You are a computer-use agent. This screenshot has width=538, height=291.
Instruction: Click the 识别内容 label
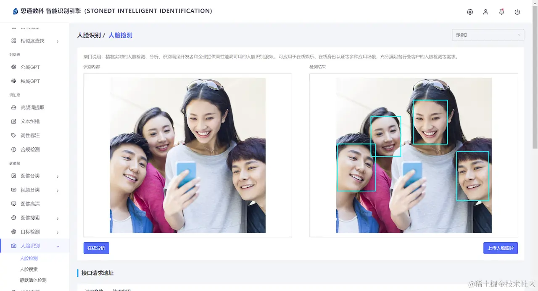click(92, 67)
